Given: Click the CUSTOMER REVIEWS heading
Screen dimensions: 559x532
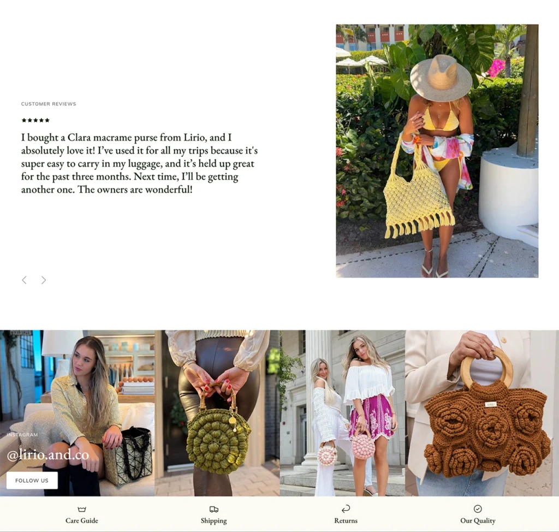Looking at the screenshot, I should [49, 104].
